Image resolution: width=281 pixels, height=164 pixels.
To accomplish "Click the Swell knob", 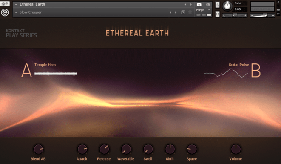I will (148, 149).
